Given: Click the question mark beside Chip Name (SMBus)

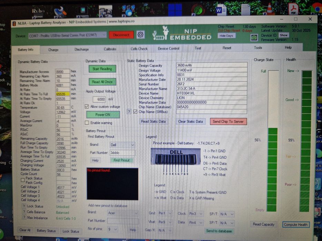Looking at the screenshot, I should (129, 112).
